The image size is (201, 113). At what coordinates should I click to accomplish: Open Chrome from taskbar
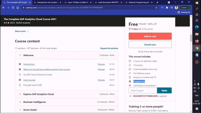coord(197,48)
